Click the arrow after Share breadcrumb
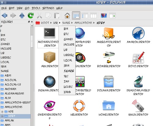 (72, 23)
